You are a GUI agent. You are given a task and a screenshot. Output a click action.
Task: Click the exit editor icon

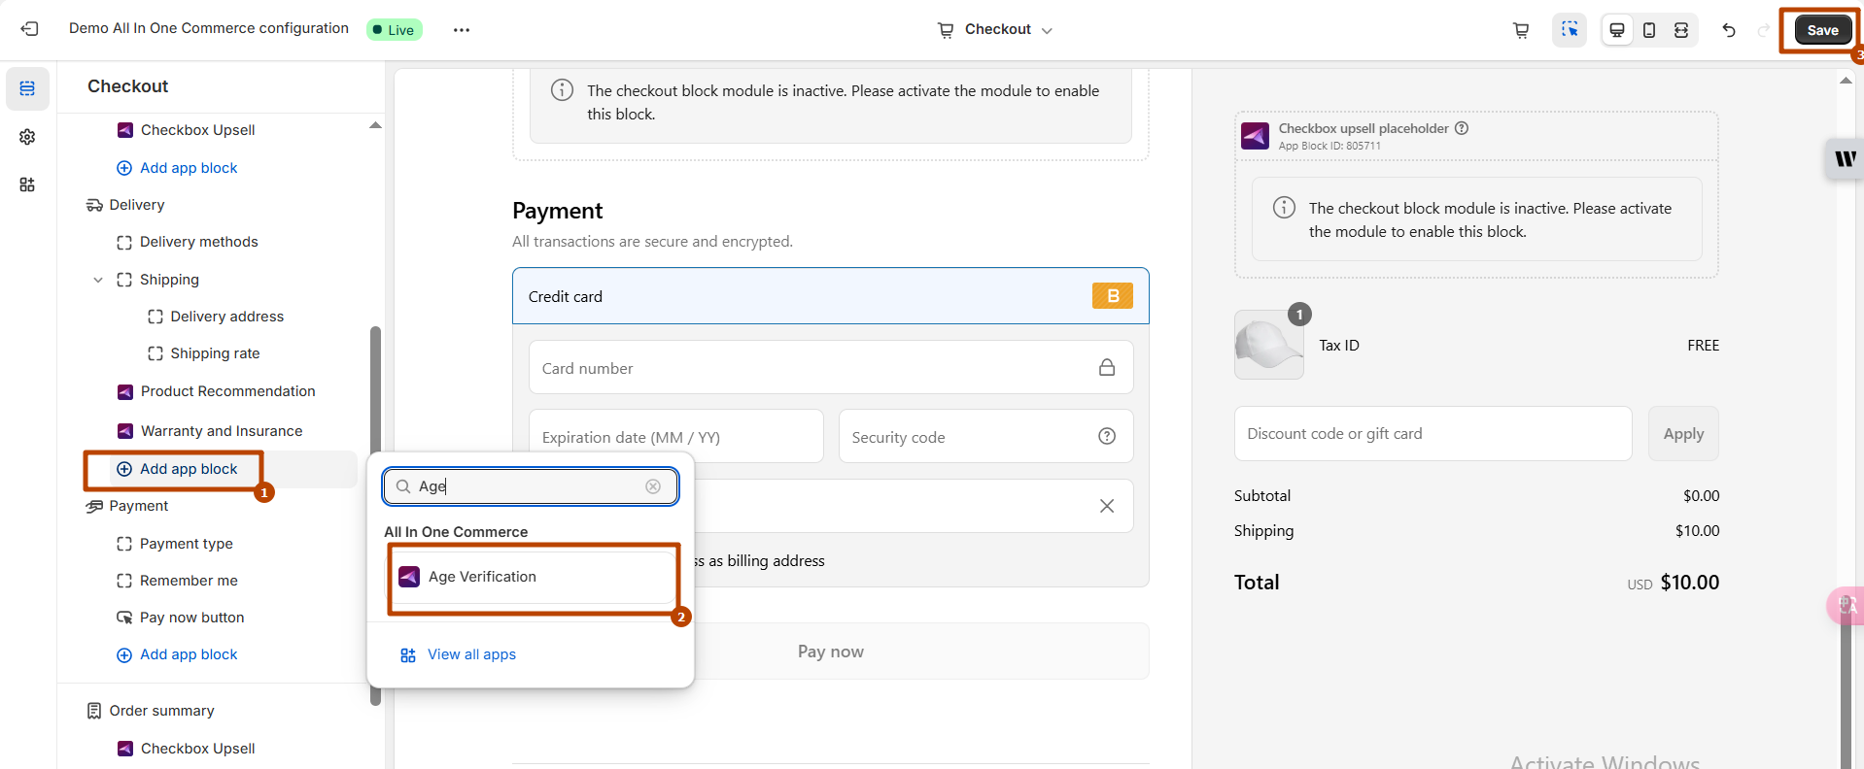pos(29,29)
